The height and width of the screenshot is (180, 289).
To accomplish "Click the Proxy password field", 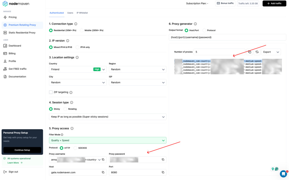I will click(137, 160).
